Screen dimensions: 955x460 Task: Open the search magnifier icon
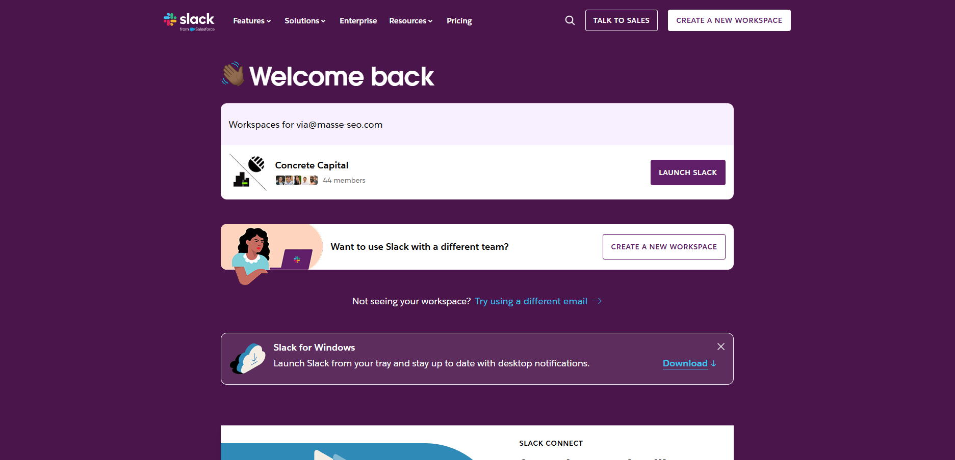point(570,20)
